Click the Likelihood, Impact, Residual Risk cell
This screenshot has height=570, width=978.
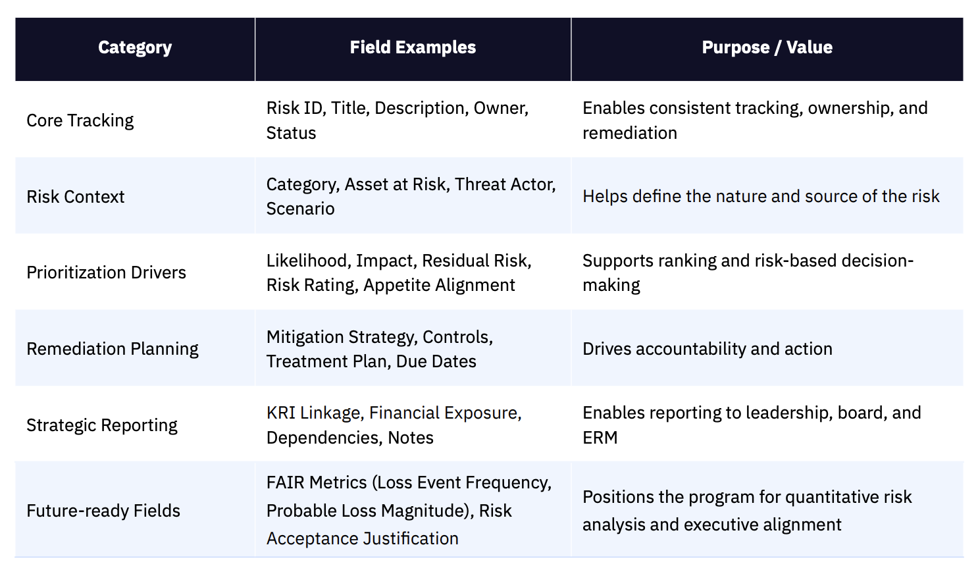(x=399, y=272)
